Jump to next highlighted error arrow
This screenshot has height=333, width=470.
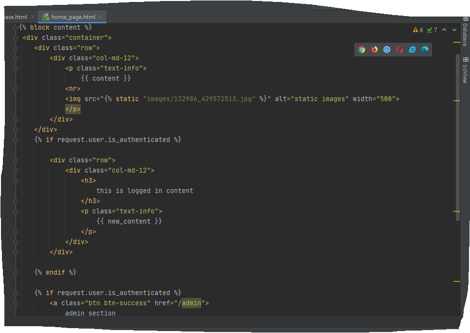[454, 30]
